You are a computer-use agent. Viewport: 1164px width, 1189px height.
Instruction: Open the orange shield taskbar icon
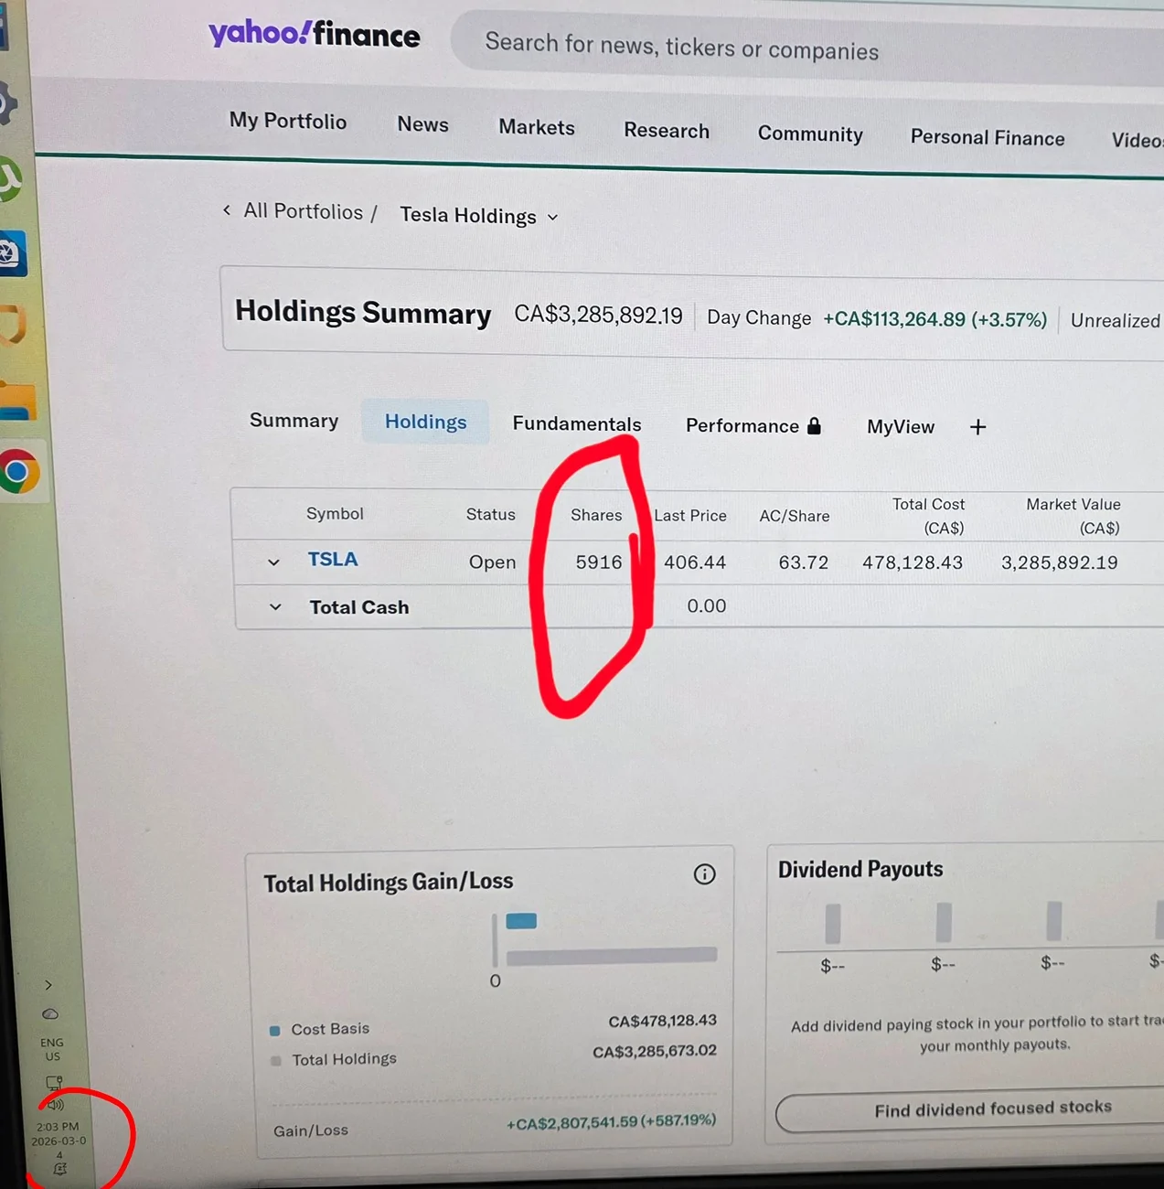coord(13,325)
